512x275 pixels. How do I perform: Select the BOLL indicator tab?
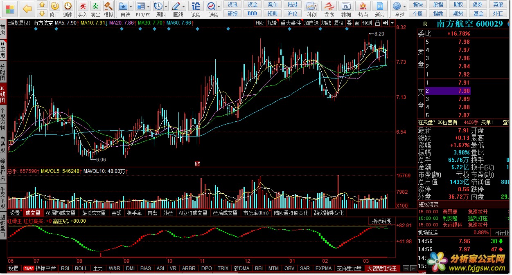(x=81, y=268)
